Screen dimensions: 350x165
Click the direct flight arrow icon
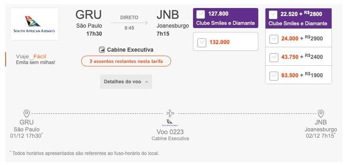tap(129, 23)
